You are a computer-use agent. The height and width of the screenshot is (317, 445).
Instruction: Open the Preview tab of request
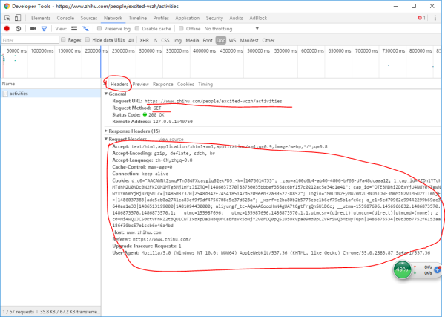(140, 85)
